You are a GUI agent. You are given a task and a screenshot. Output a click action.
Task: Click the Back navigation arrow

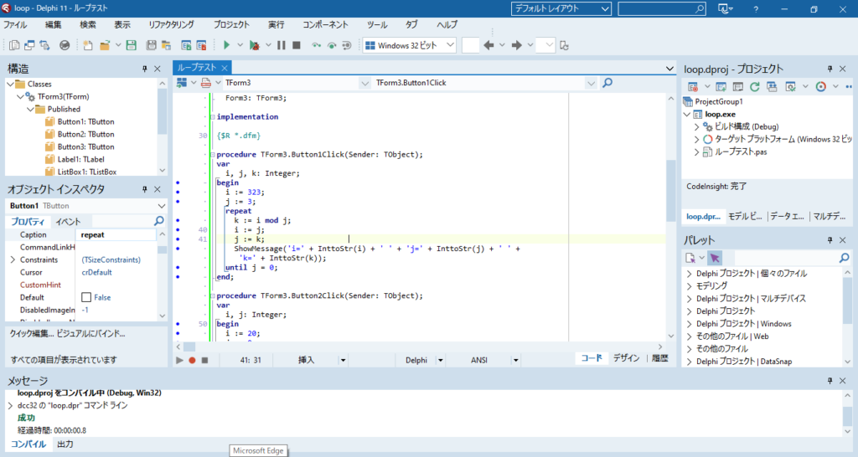click(488, 45)
